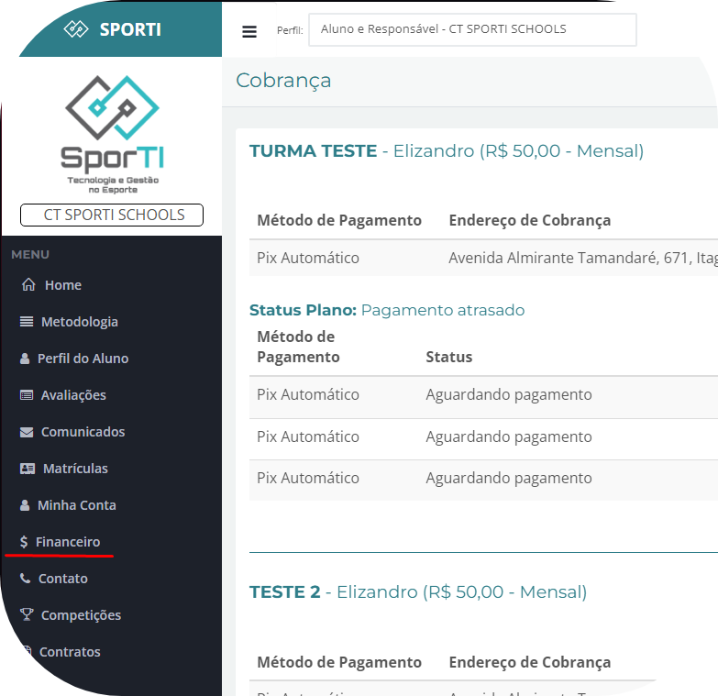Click the Comunicados envelope icon
This screenshot has height=696, width=718.
point(27,432)
